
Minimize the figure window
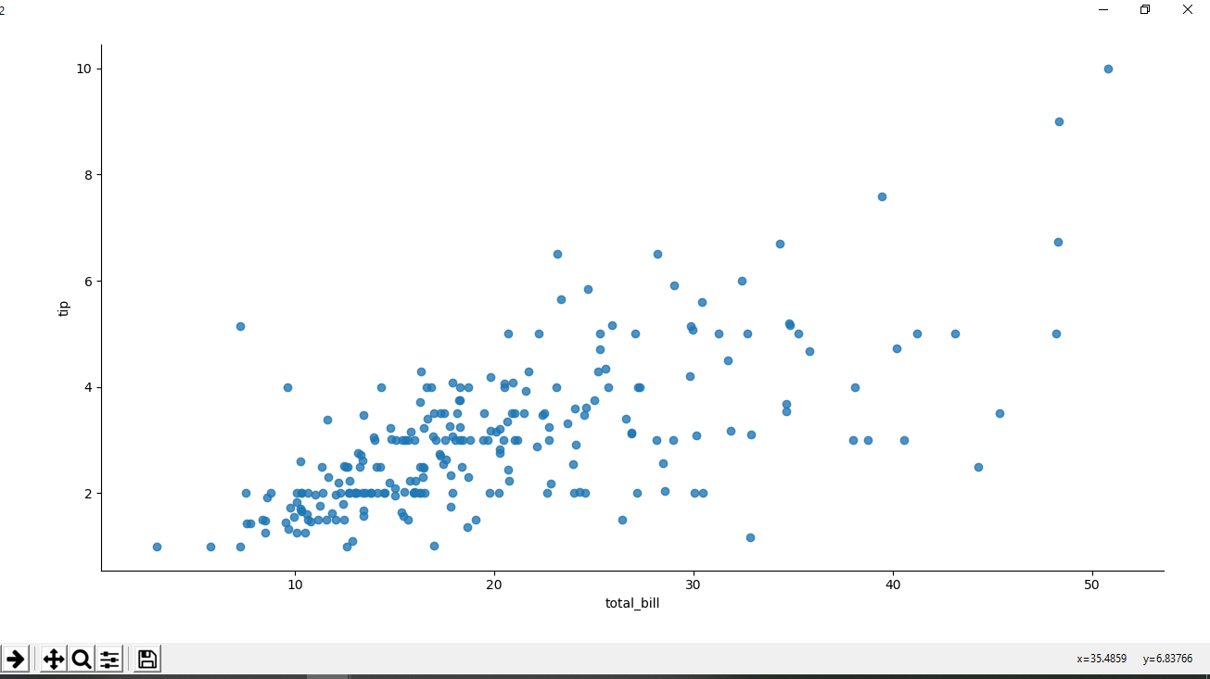(1102, 10)
